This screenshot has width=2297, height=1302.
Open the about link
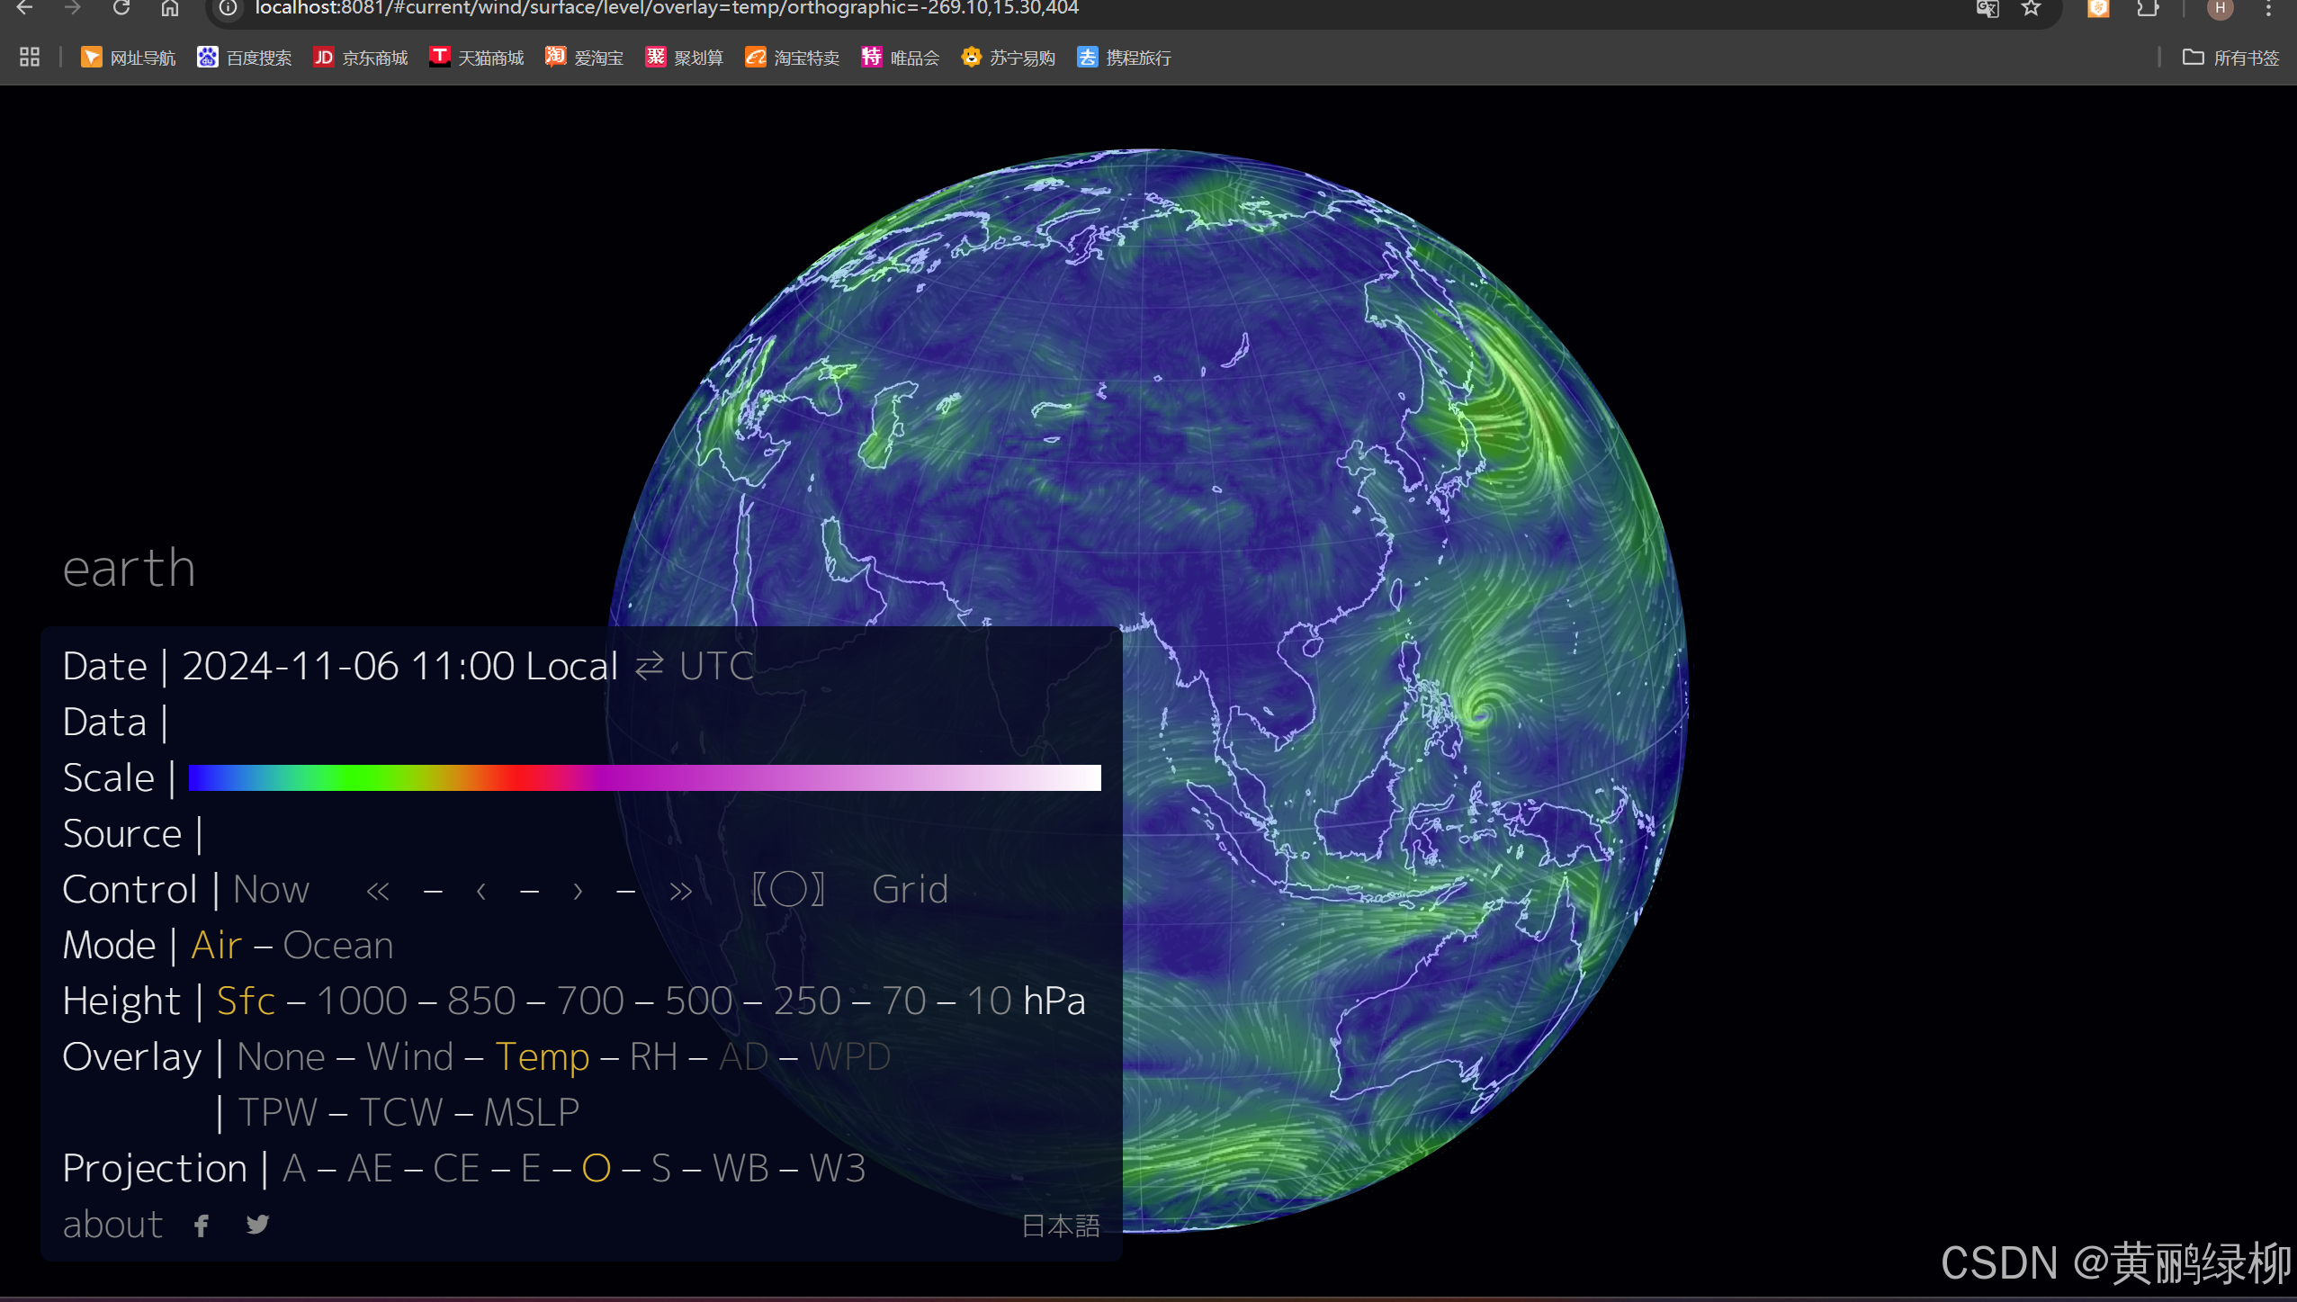(x=112, y=1225)
